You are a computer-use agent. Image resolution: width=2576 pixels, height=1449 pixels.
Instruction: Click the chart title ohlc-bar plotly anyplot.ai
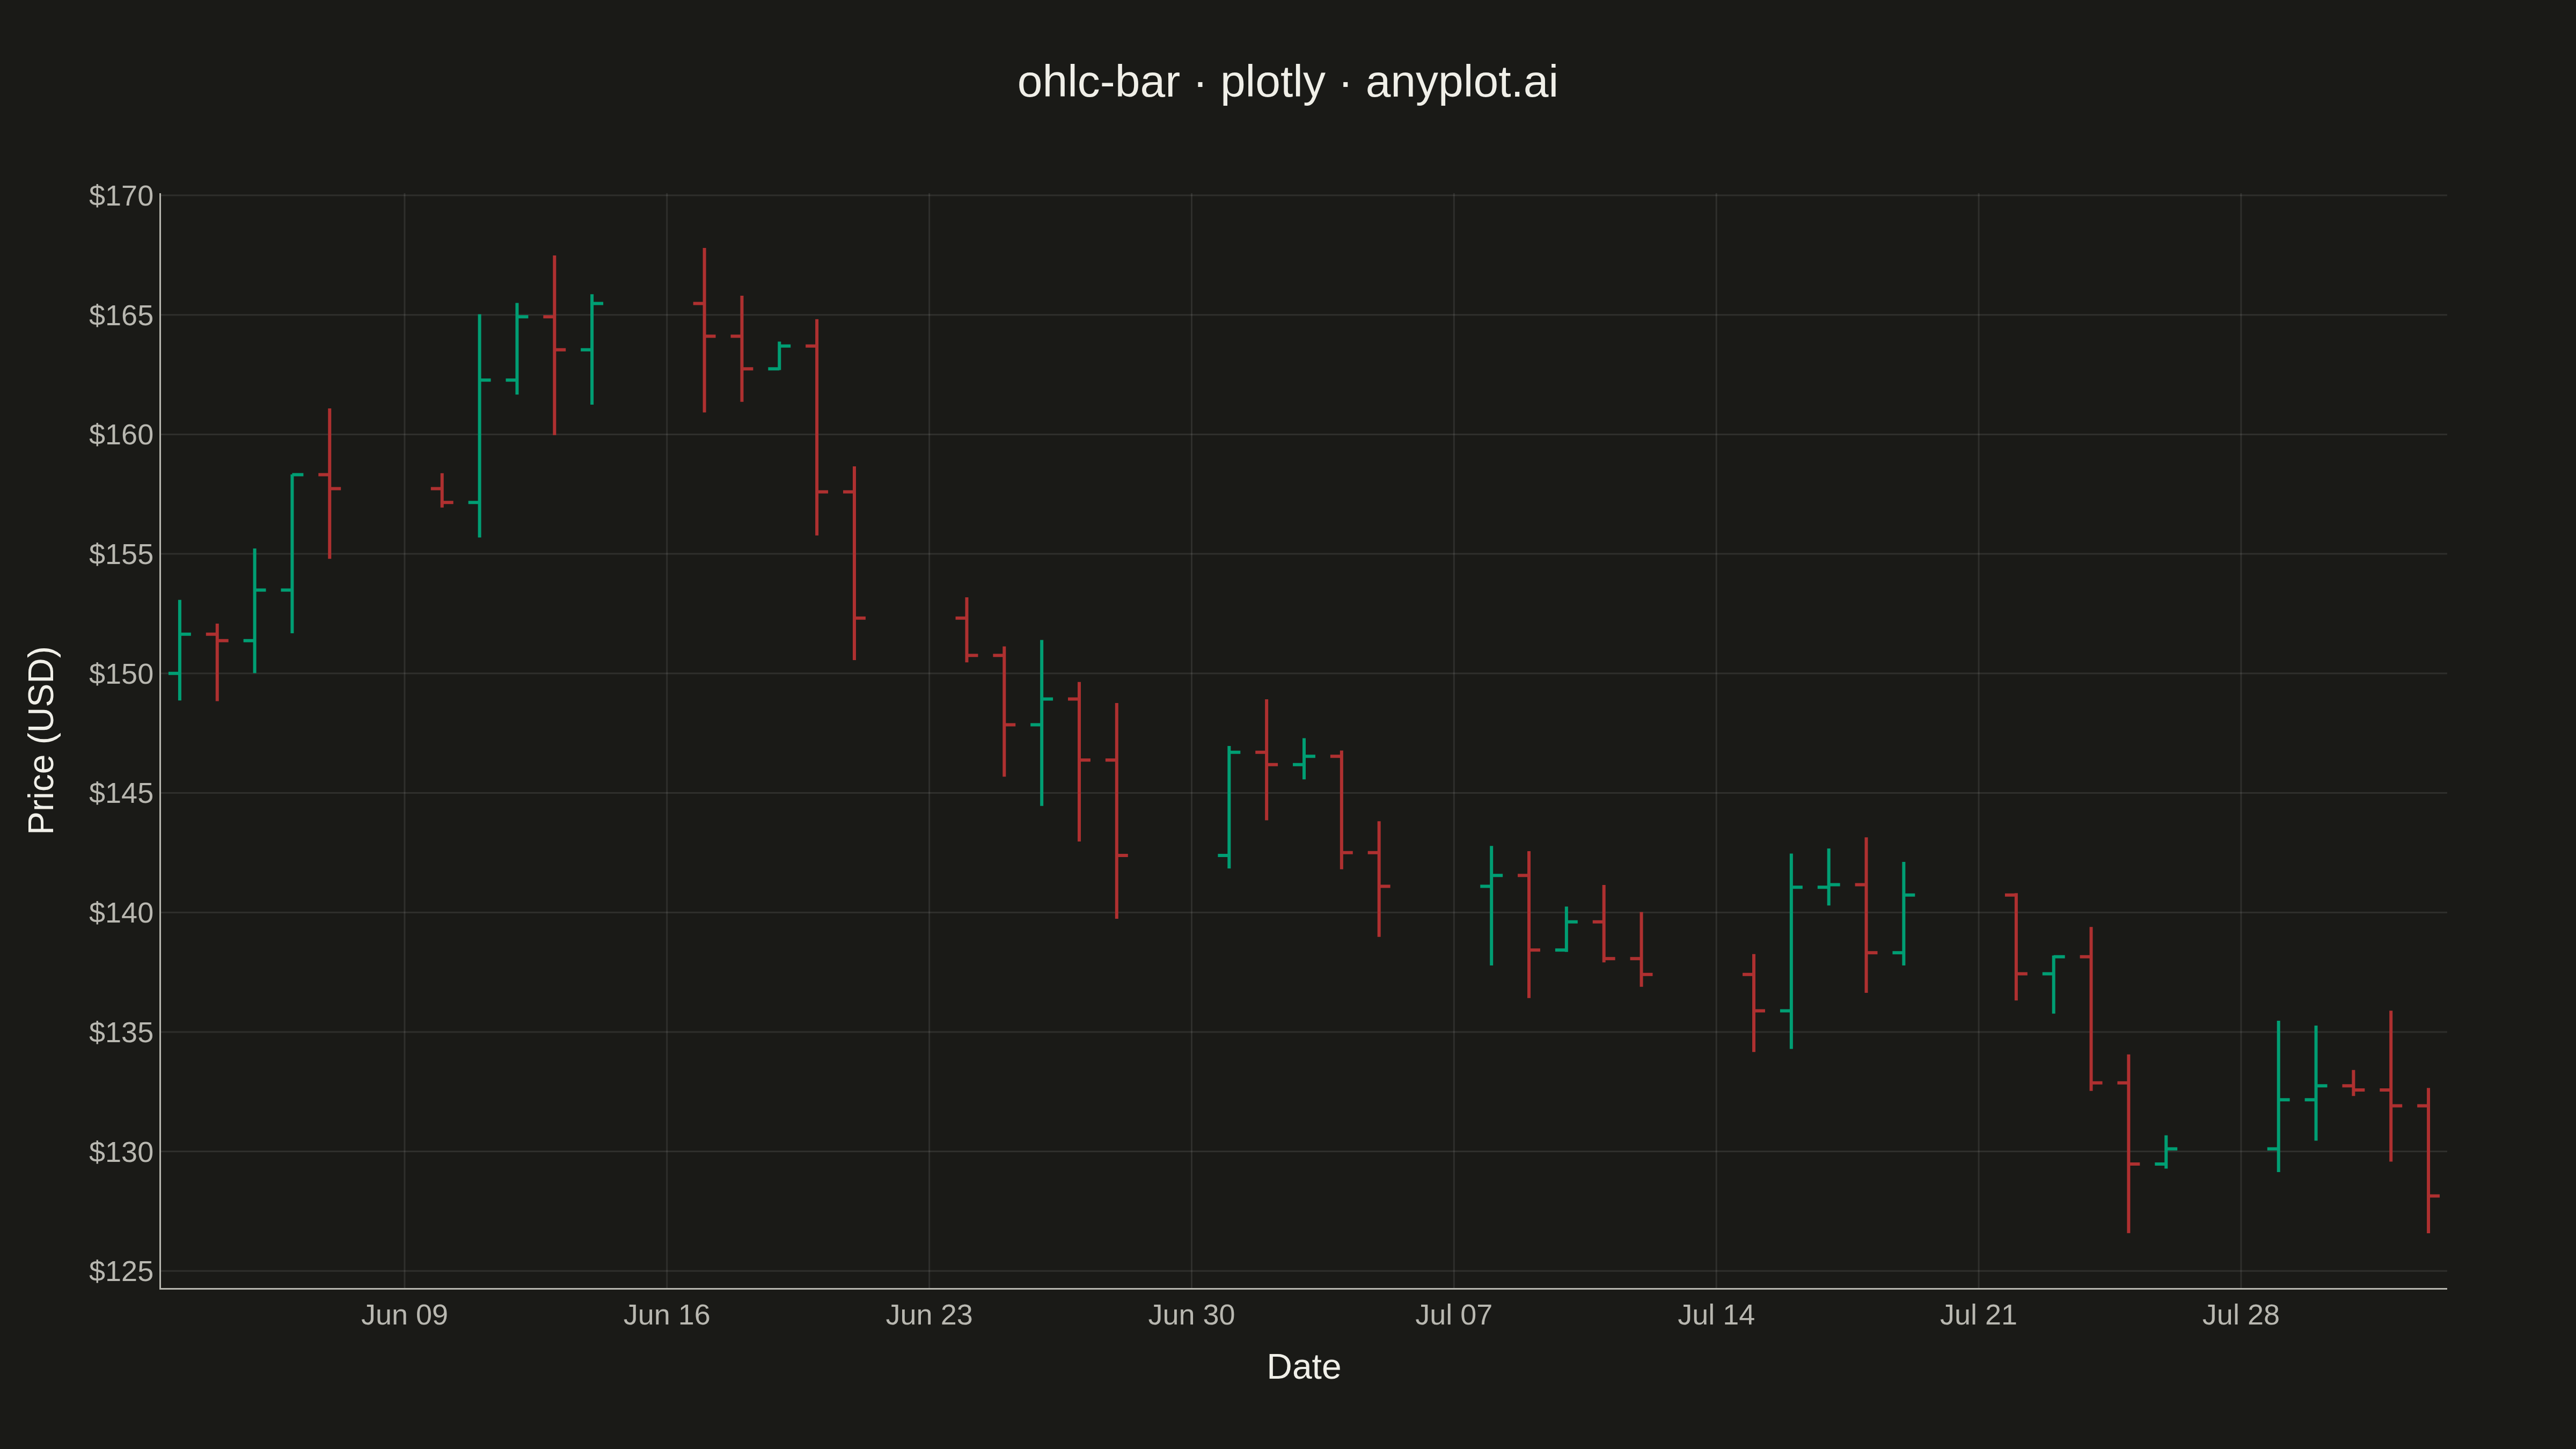(x=1287, y=82)
